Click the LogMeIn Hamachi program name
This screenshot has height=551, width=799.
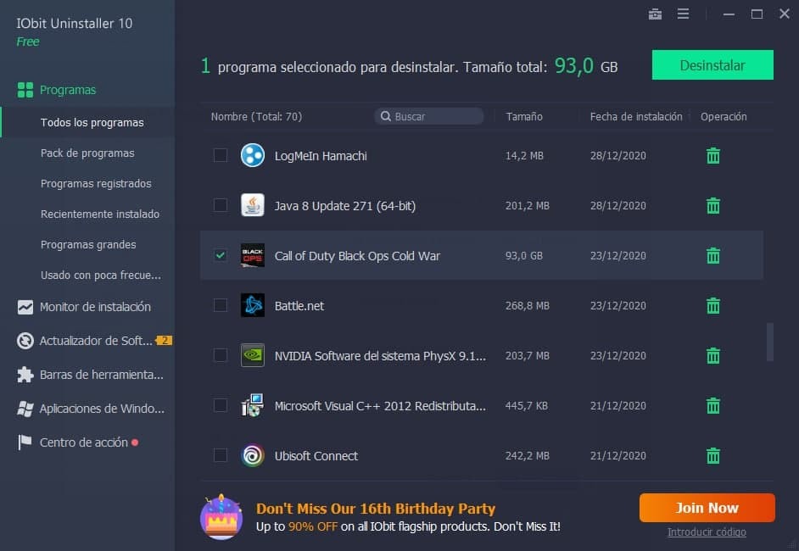[321, 156]
